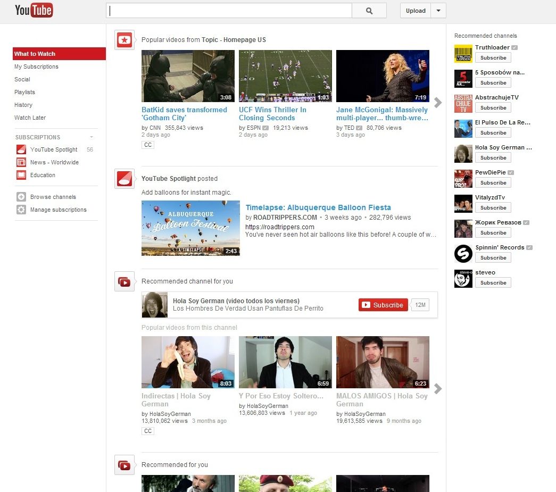Click the Albuquerque Balloon Festival thumbnail

click(x=191, y=228)
